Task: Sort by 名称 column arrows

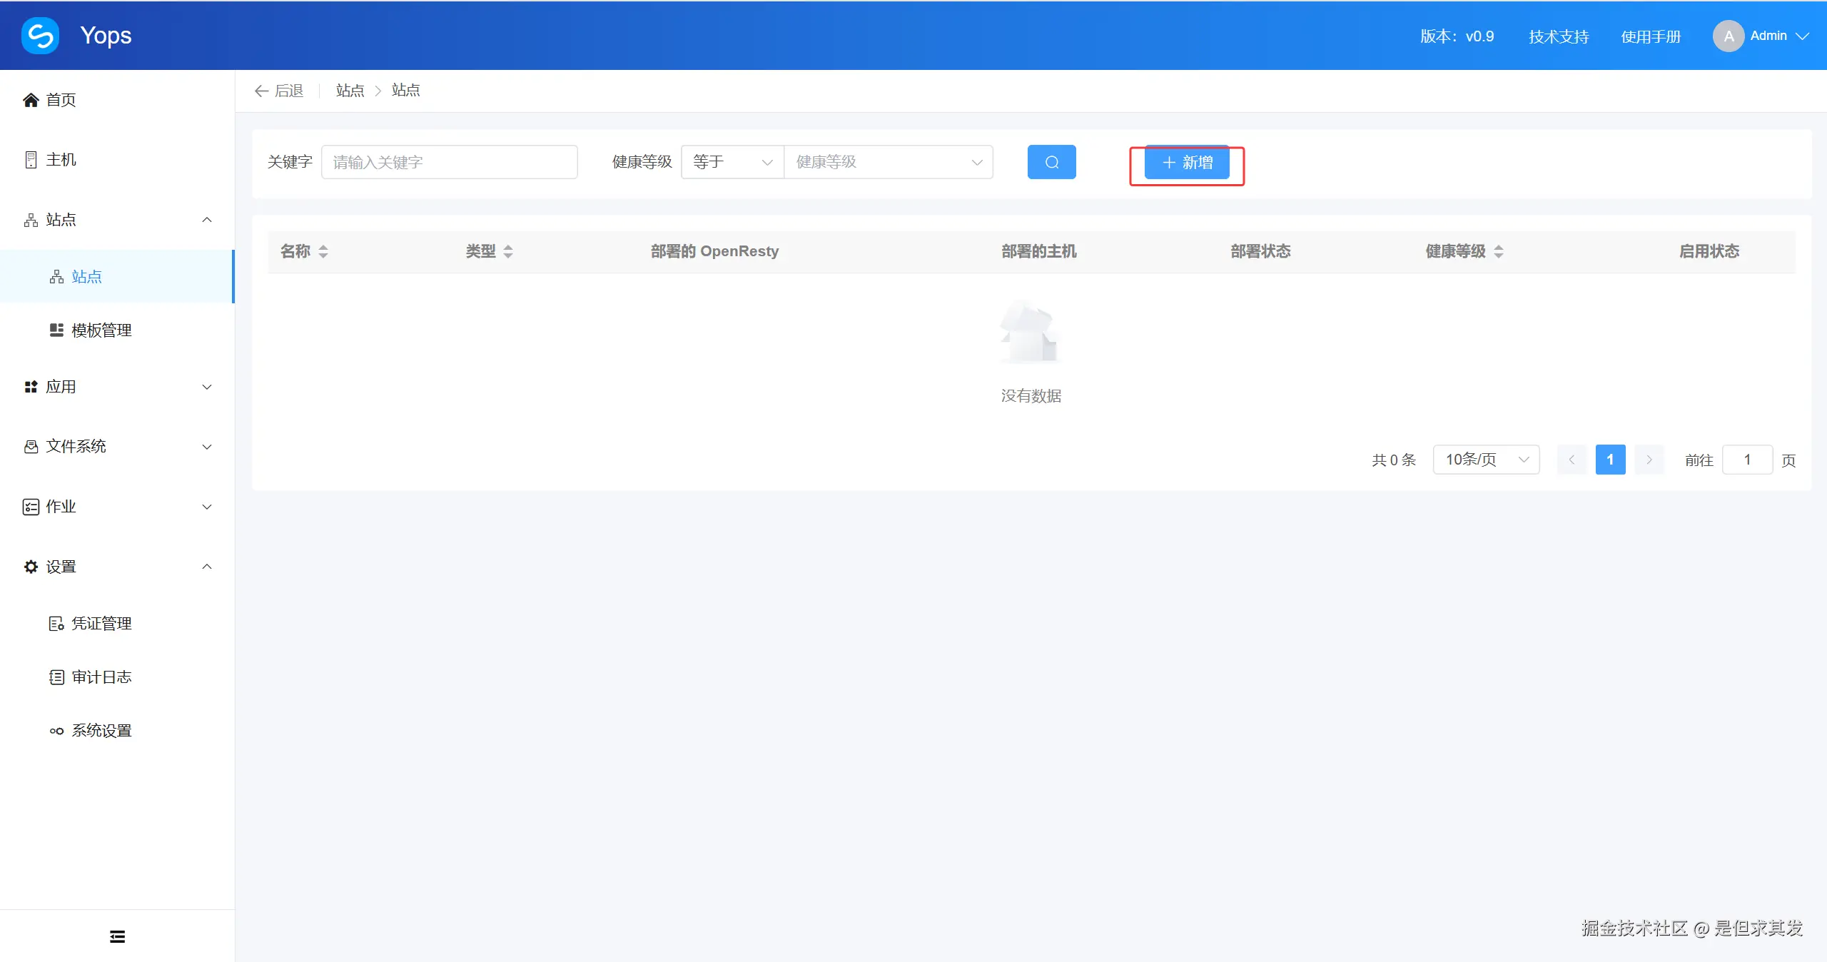Action: (323, 251)
